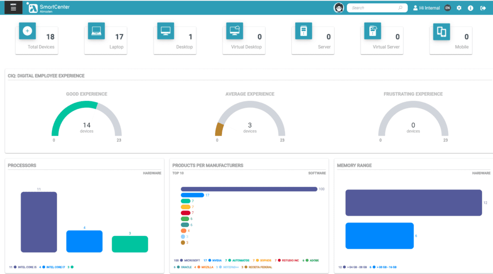Toggle the Microsoft legend entry
The image size is (493, 274).
[x=187, y=260]
